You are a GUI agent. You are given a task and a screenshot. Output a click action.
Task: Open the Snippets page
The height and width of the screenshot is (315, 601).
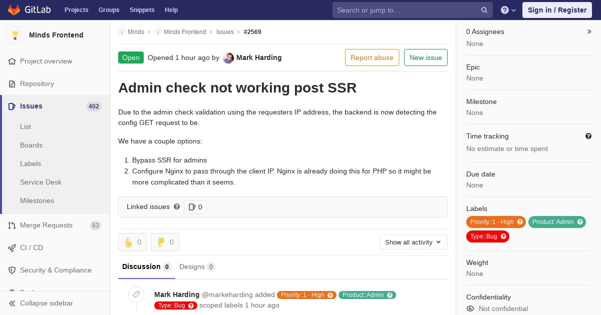pos(142,10)
